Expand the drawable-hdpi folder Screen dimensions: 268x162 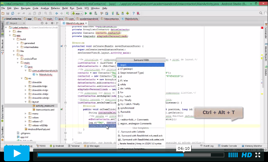click(26, 86)
